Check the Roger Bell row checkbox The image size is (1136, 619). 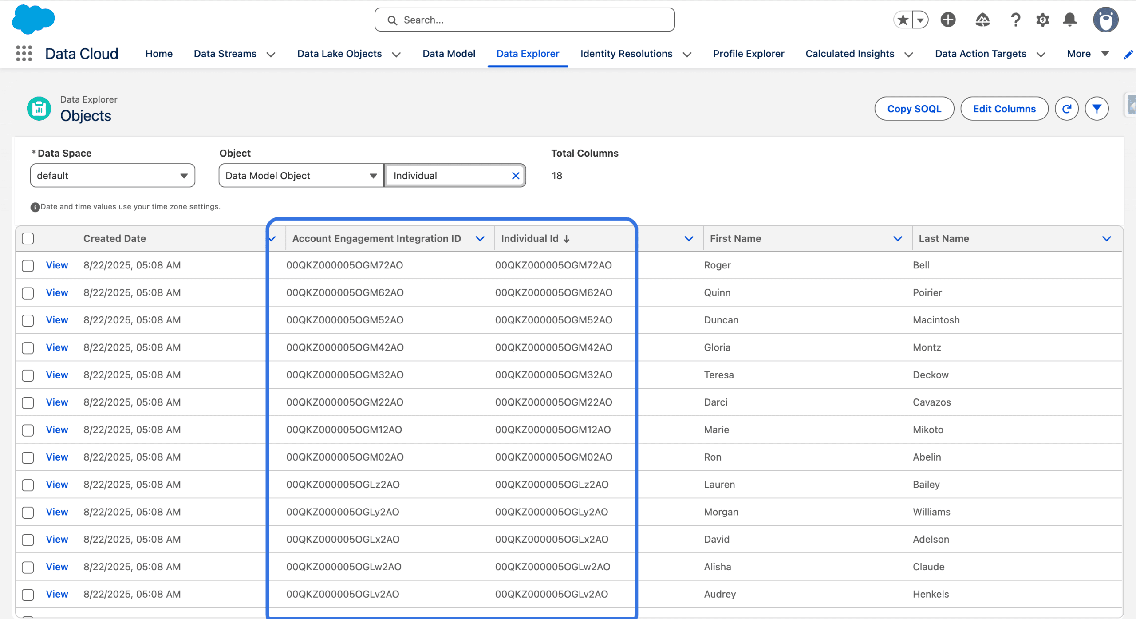coord(28,266)
